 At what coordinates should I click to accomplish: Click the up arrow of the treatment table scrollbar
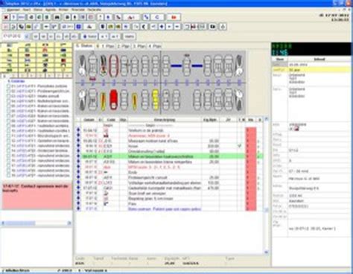click(266, 119)
